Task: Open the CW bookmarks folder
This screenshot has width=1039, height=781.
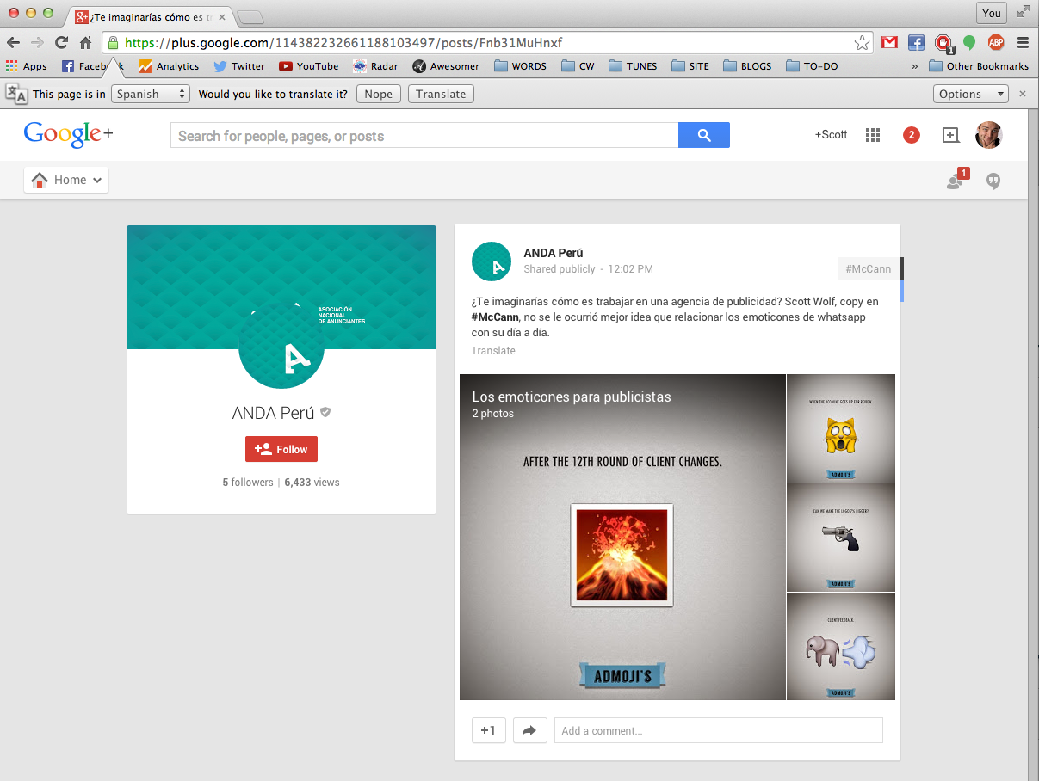Action: (x=578, y=66)
